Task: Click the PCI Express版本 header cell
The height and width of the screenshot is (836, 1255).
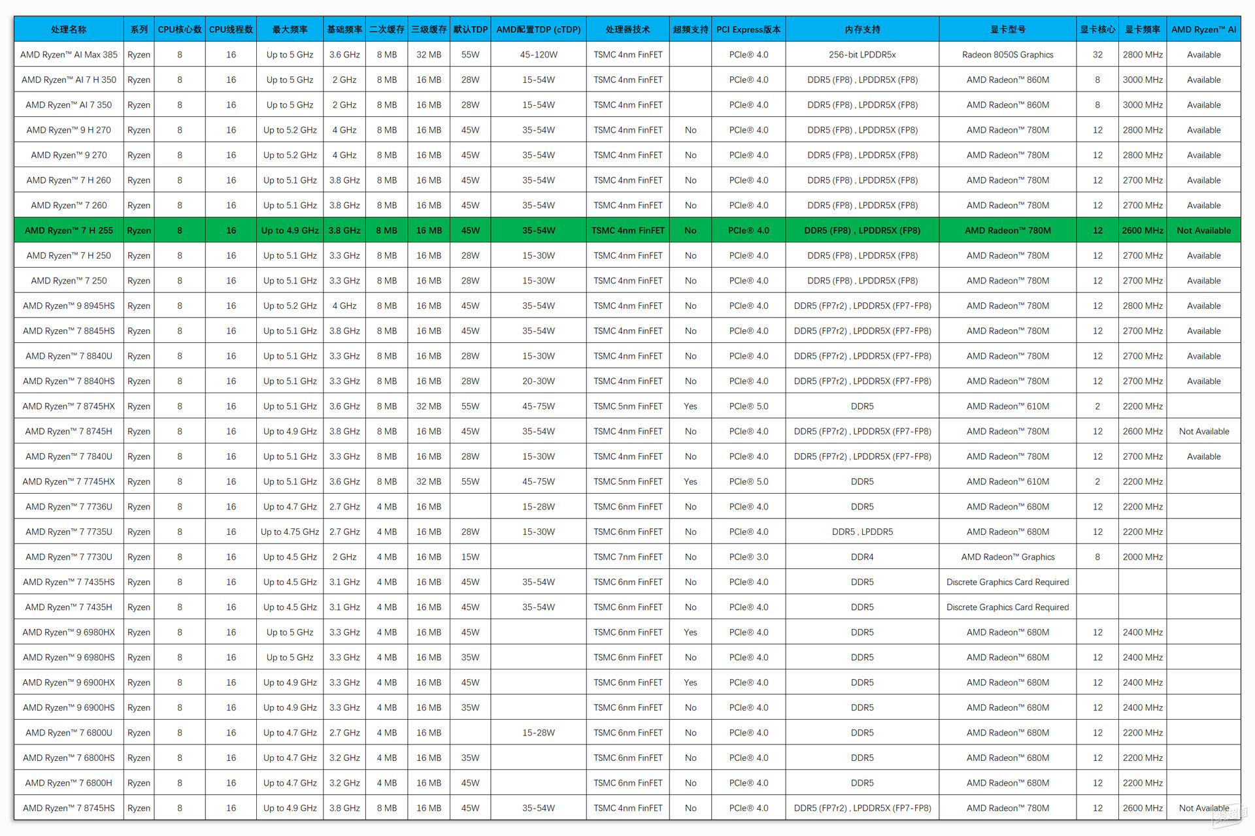Action: [x=748, y=29]
